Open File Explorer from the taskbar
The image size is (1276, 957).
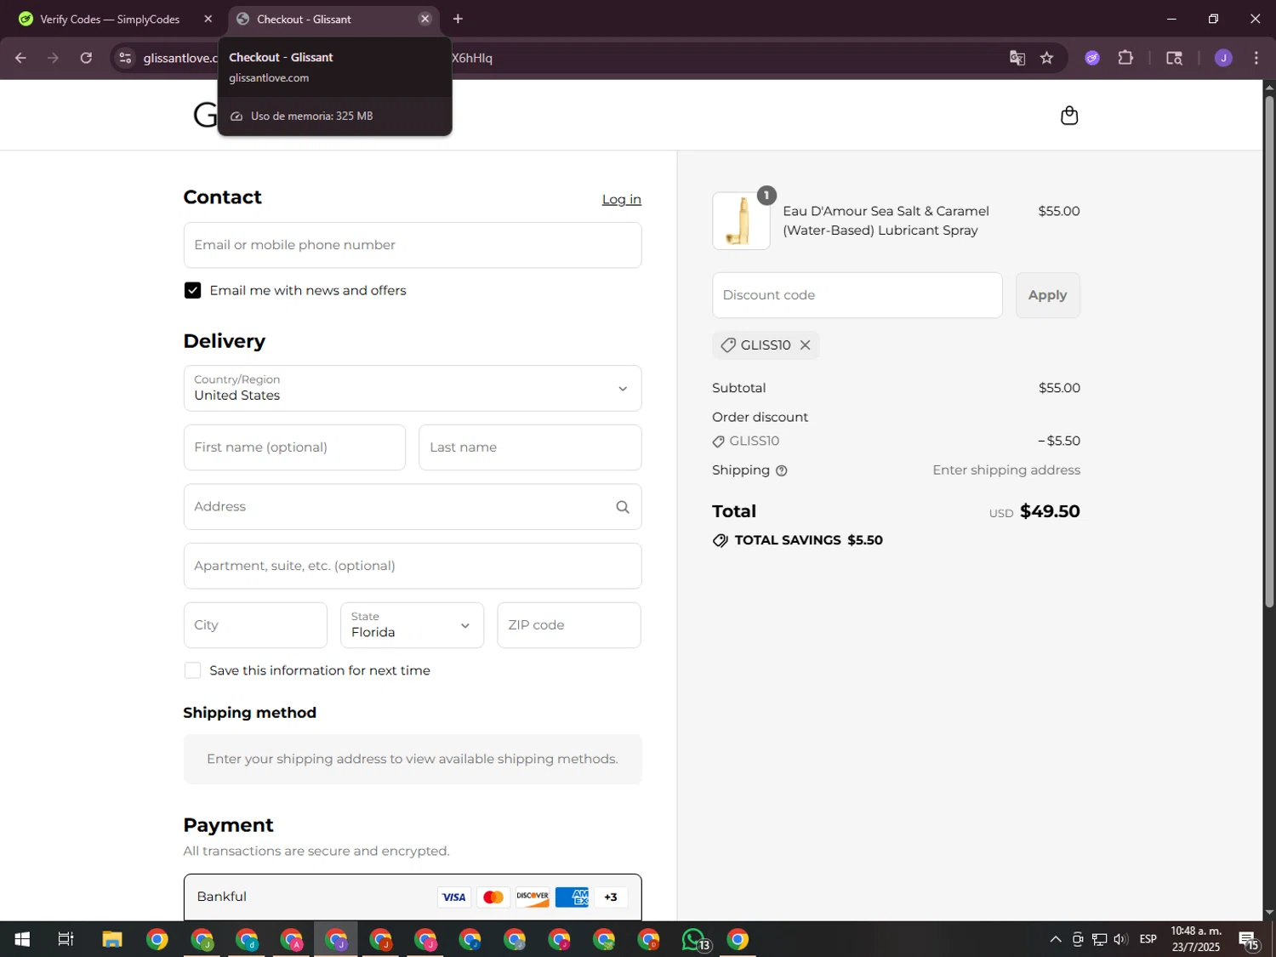pyautogui.click(x=112, y=939)
